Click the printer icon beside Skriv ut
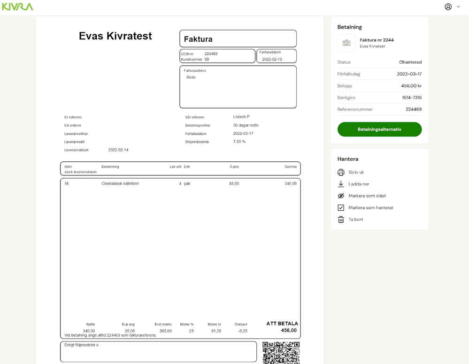469x364 pixels. (341, 172)
